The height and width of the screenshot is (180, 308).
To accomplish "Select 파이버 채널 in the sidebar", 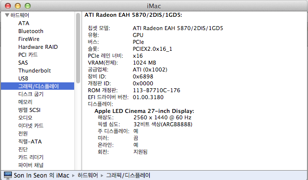I will coord(31,165).
